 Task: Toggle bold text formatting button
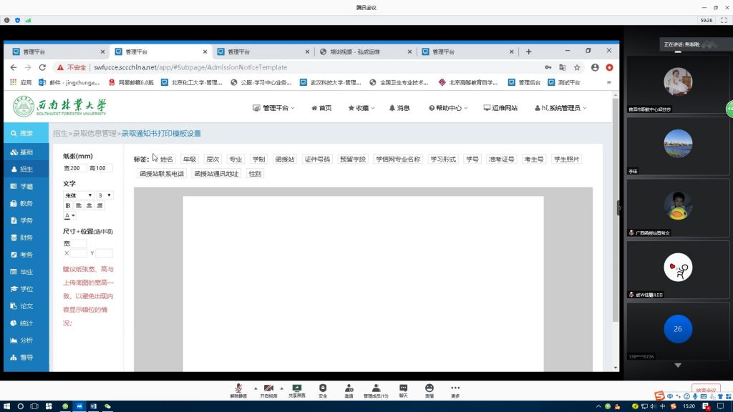(68, 205)
